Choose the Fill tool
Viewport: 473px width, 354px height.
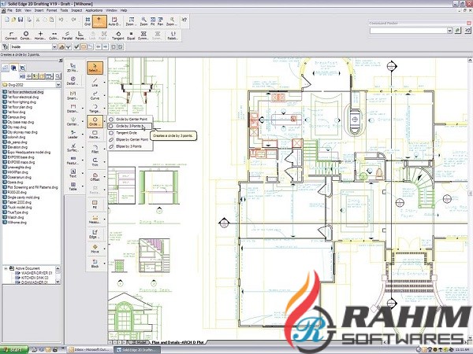[95, 204]
